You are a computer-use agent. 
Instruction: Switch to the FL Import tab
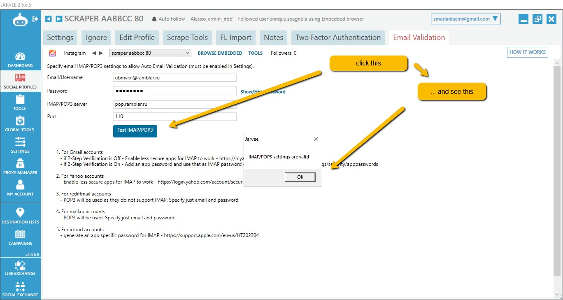(x=236, y=37)
